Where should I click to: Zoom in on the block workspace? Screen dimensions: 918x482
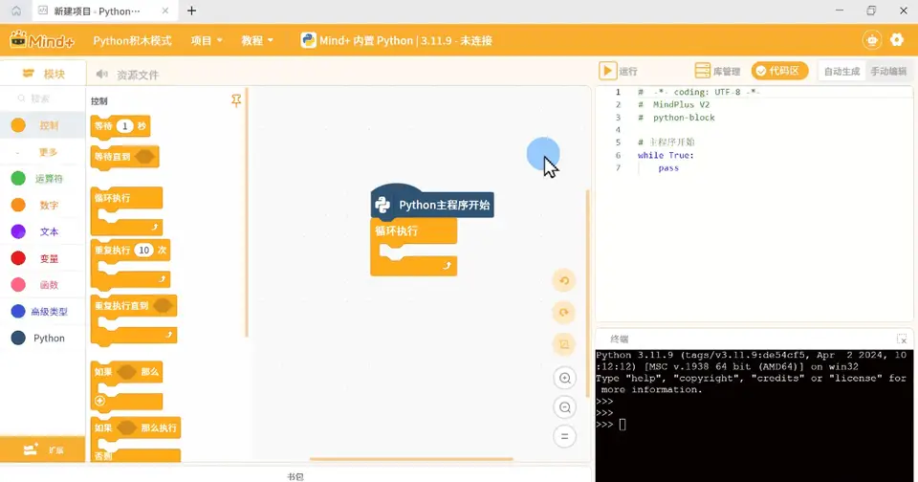pyautogui.click(x=564, y=378)
